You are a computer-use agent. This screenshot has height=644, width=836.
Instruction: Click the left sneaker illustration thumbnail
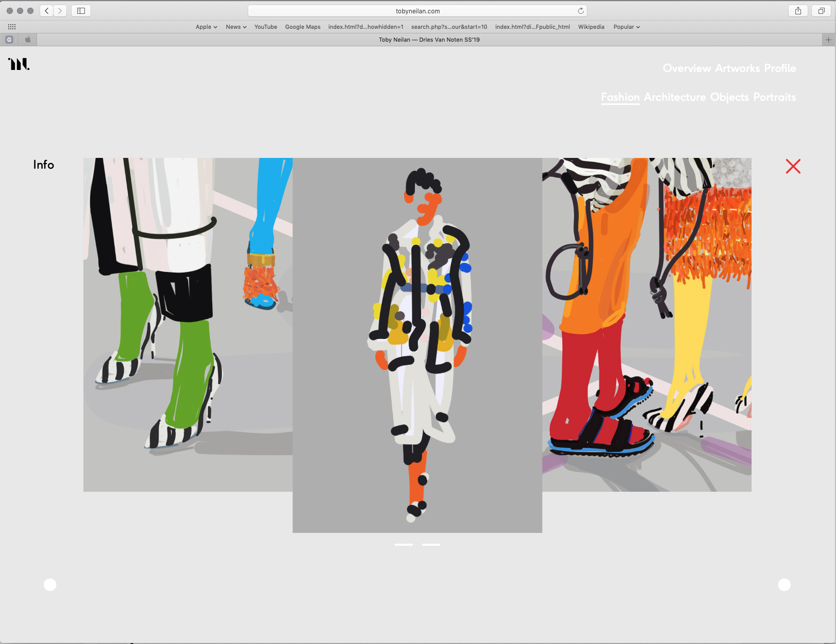click(188, 324)
